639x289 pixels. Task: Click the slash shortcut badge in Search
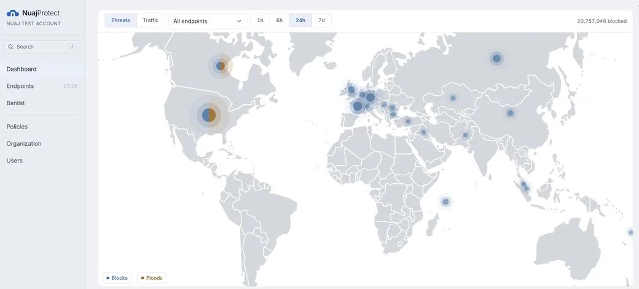(x=73, y=47)
